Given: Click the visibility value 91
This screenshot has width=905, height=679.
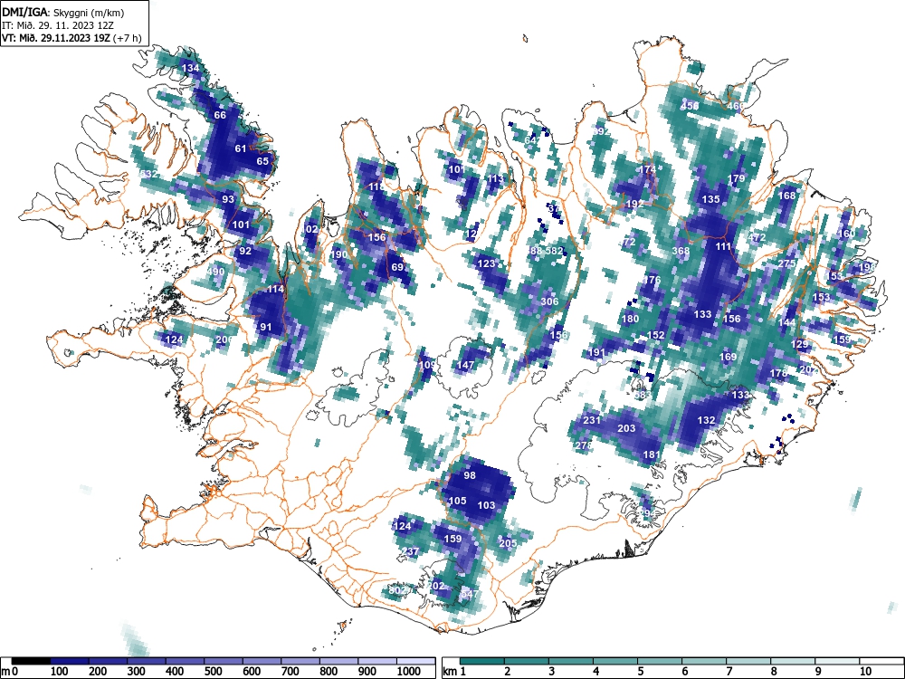Looking at the screenshot, I should tap(265, 327).
